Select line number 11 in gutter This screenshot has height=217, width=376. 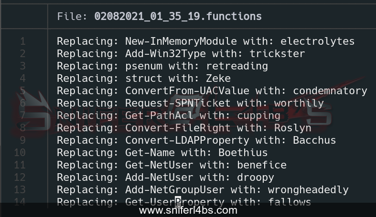[x=20, y=165]
